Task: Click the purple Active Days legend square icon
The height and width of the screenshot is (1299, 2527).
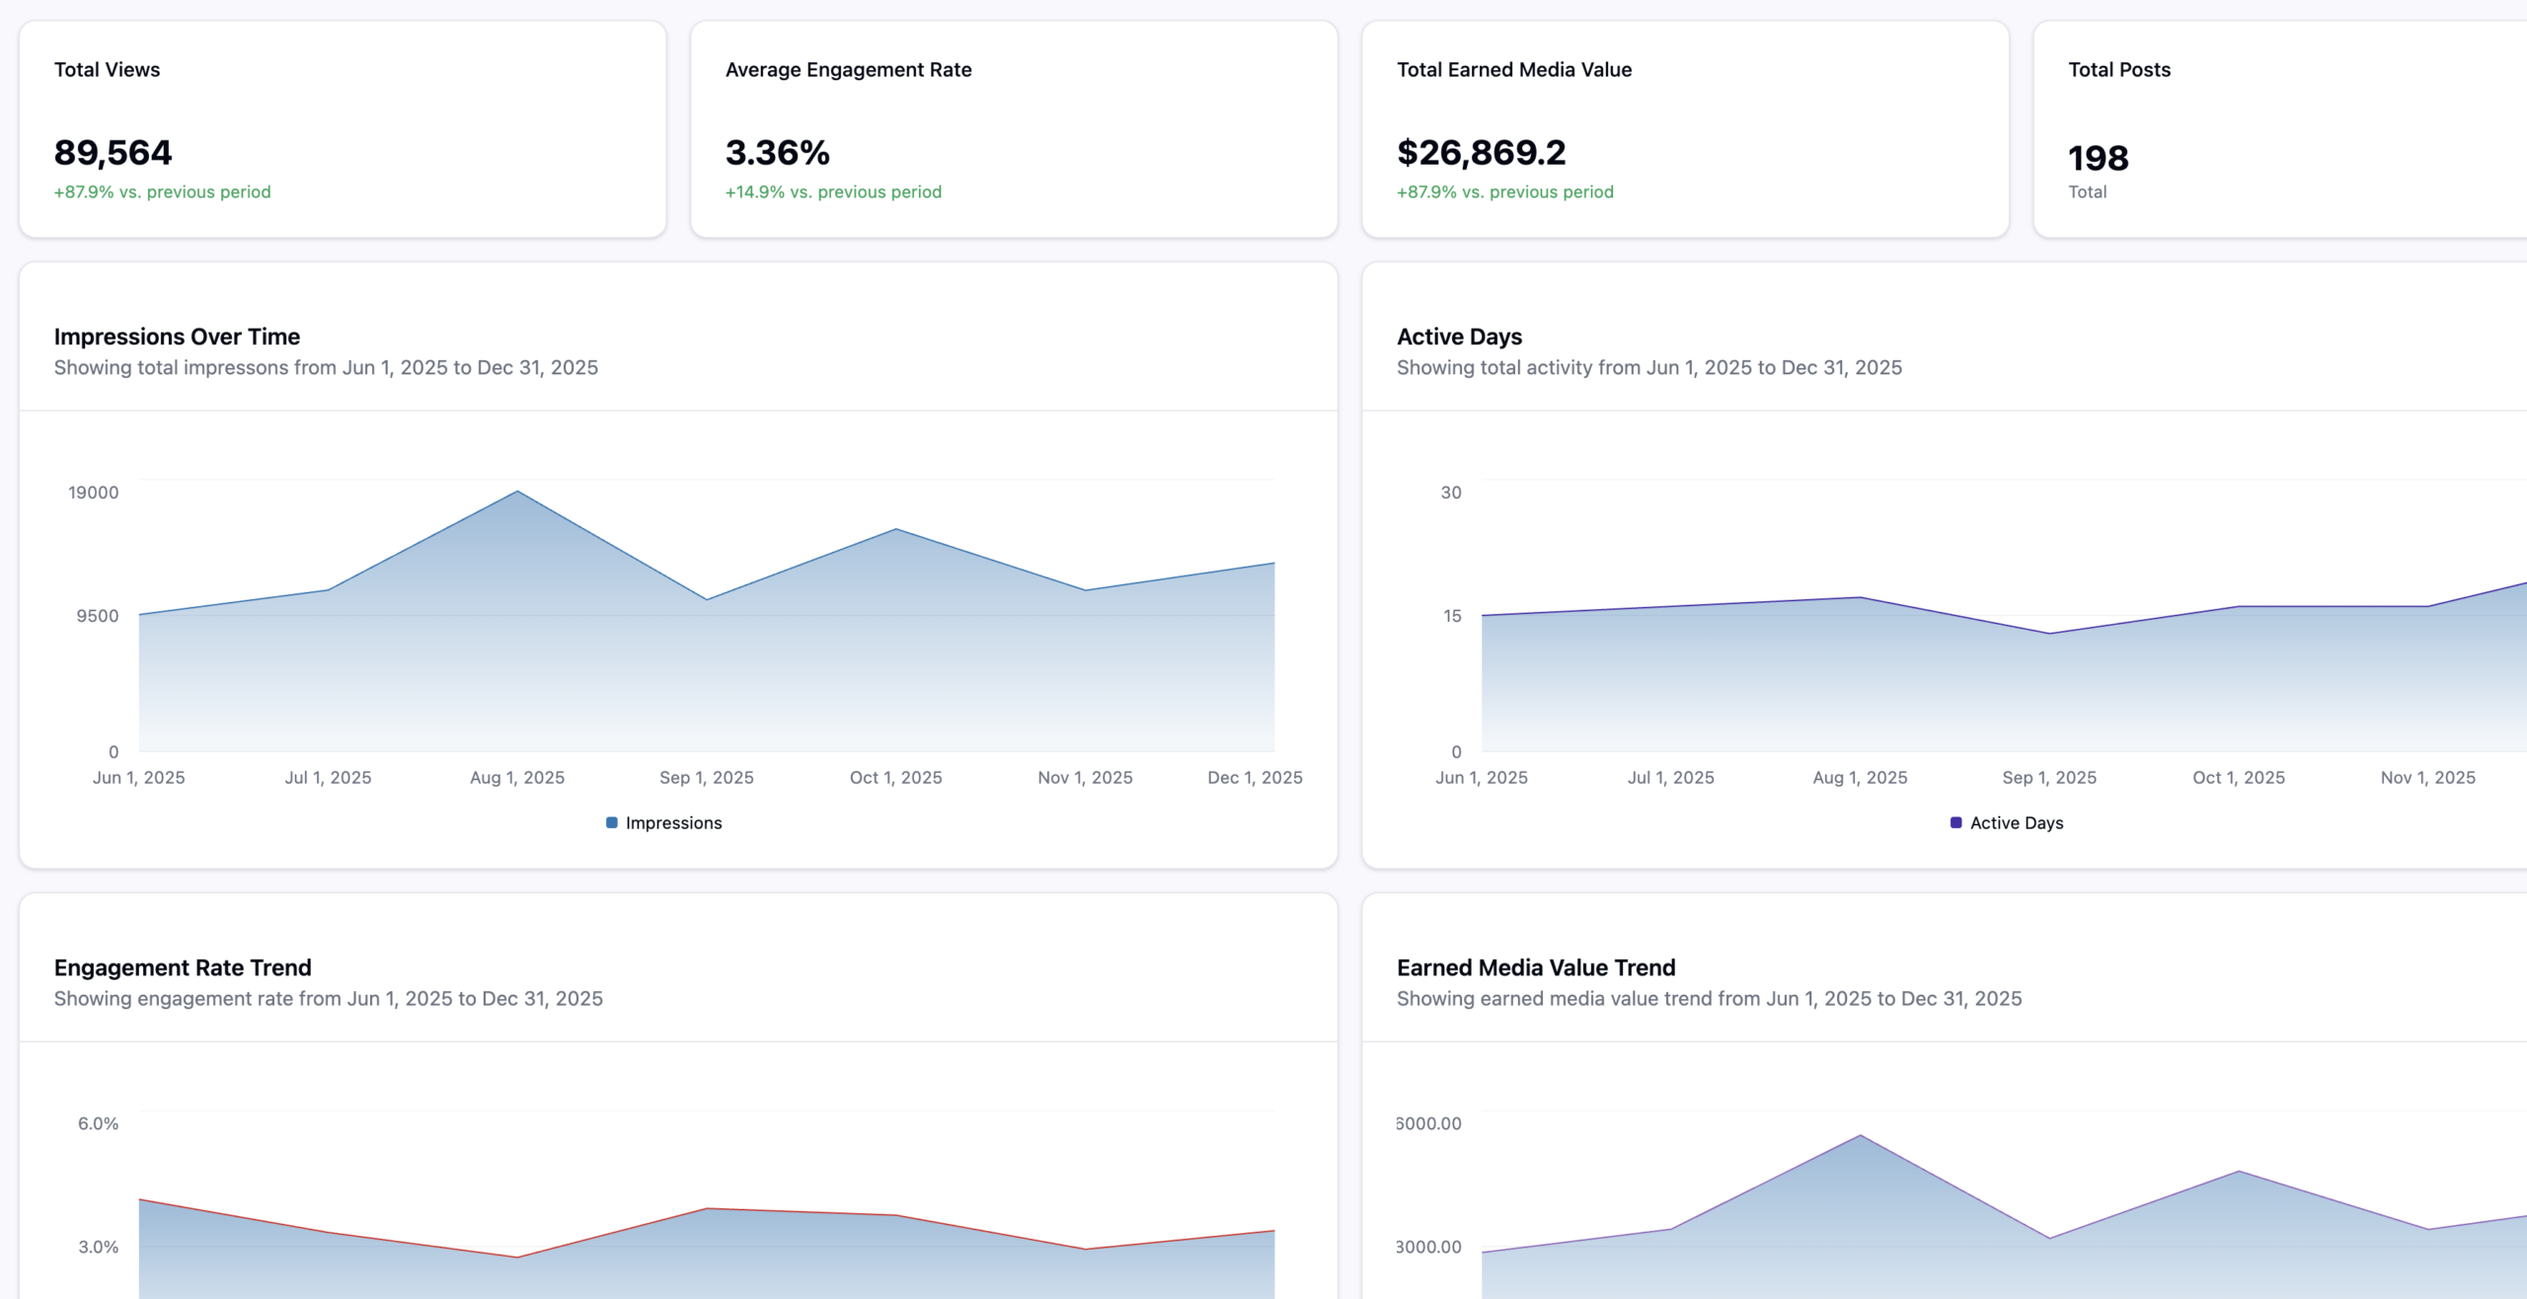Action: click(1955, 821)
